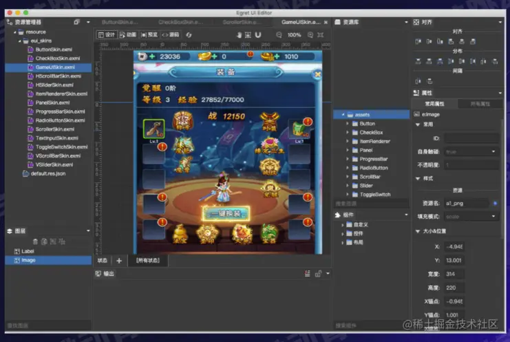The height and width of the screenshot is (342, 510).
Task: Open ButtonSkin.exml in resource tree
Action: pyautogui.click(x=54, y=50)
